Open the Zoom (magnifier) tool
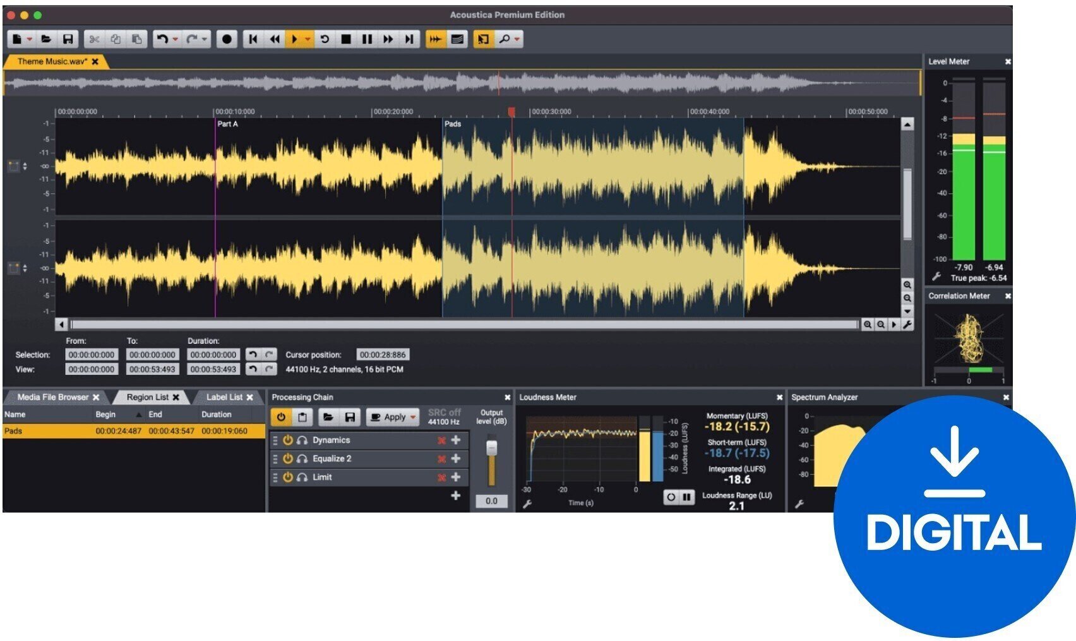Image resolution: width=1076 pixels, height=641 pixels. 505,39
